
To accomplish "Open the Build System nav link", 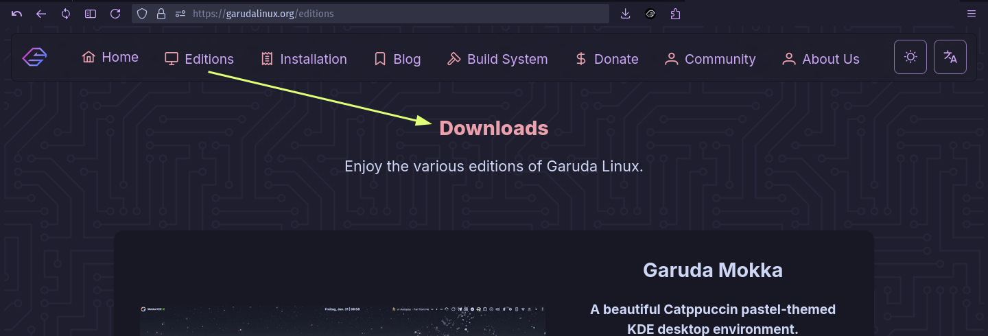I will click(497, 59).
